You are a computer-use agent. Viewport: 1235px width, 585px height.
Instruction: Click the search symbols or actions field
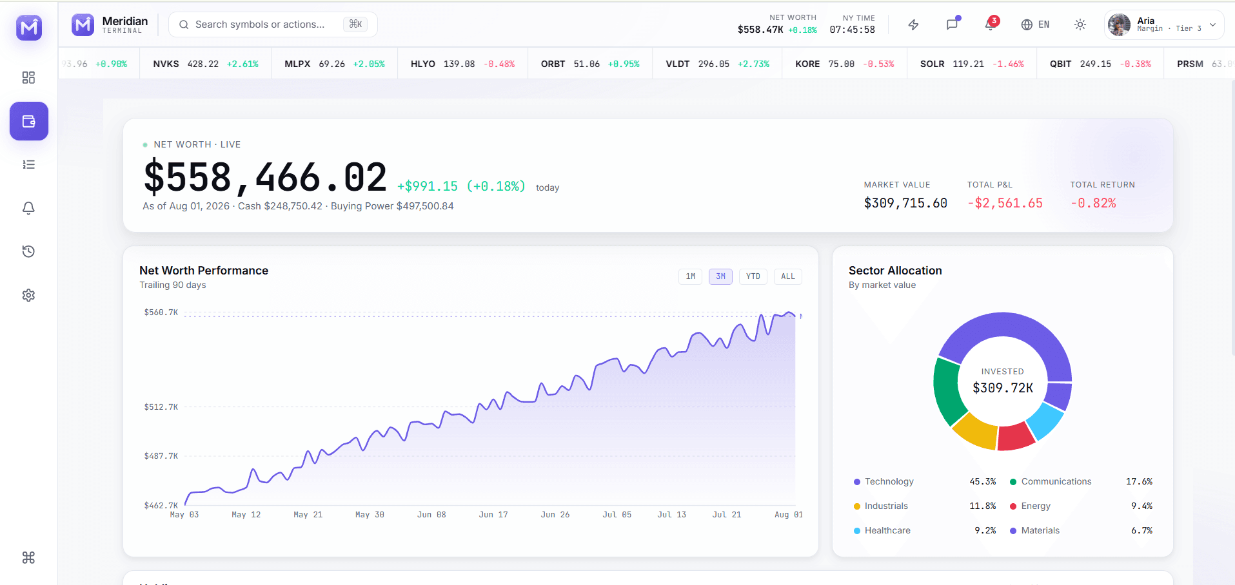pyautogui.click(x=273, y=24)
